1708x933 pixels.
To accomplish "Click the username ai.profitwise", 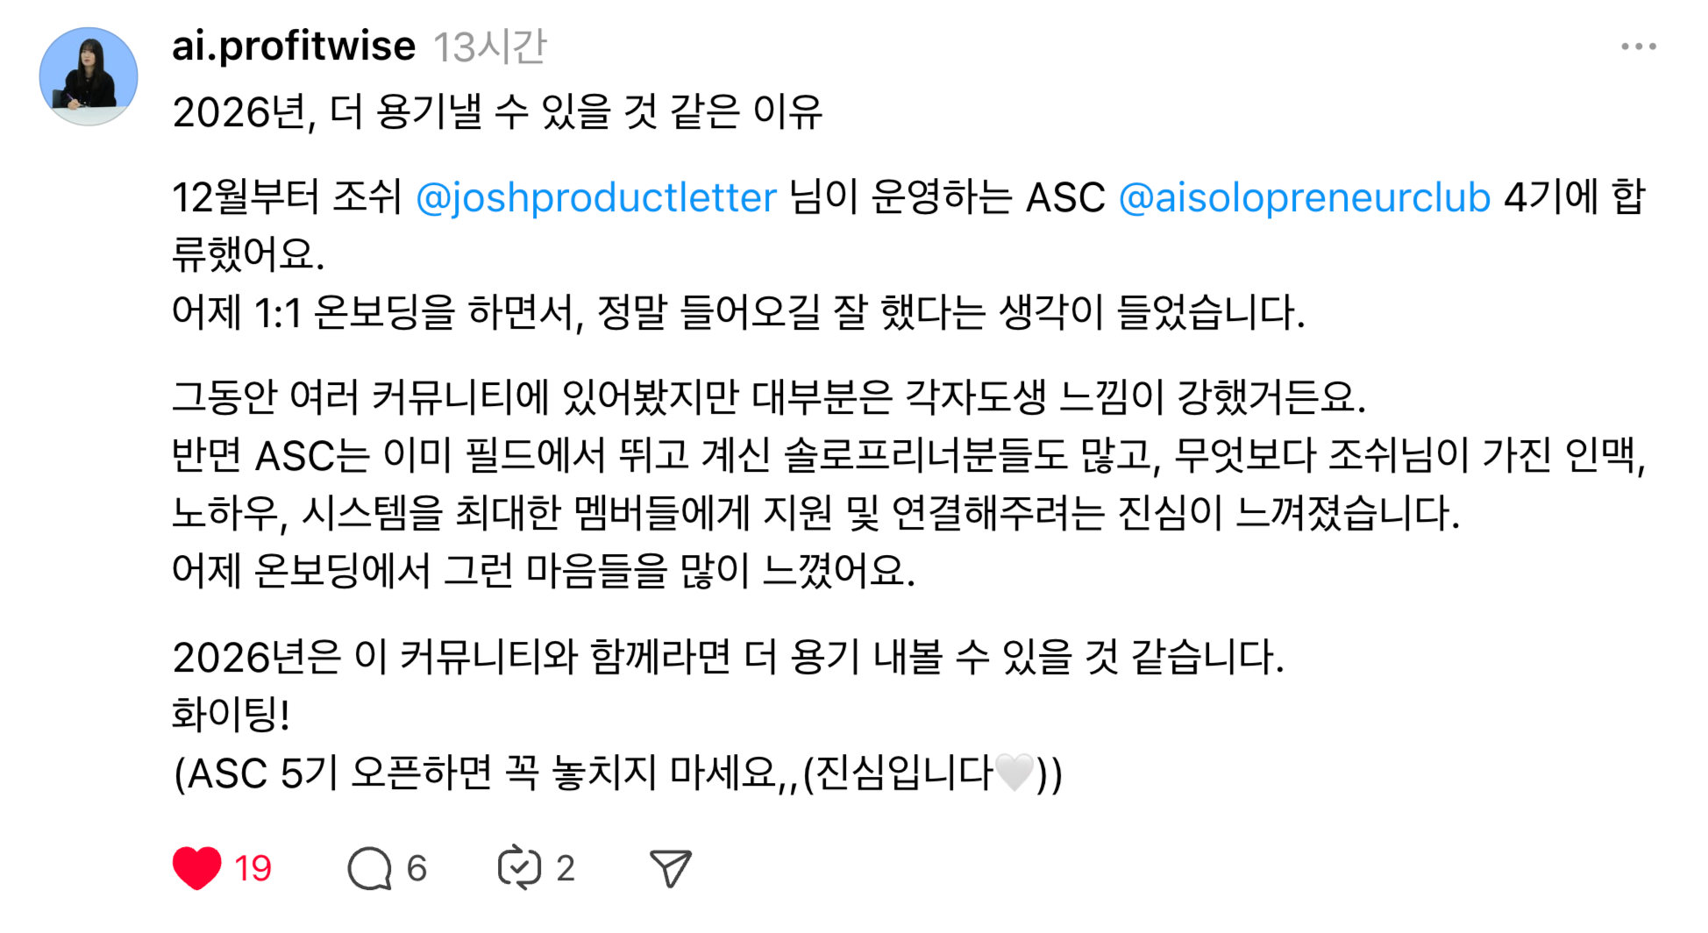I will [293, 46].
